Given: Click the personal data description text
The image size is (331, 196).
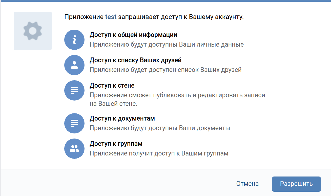Looking at the screenshot, I should pyautogui.click(x=167, y=45).
